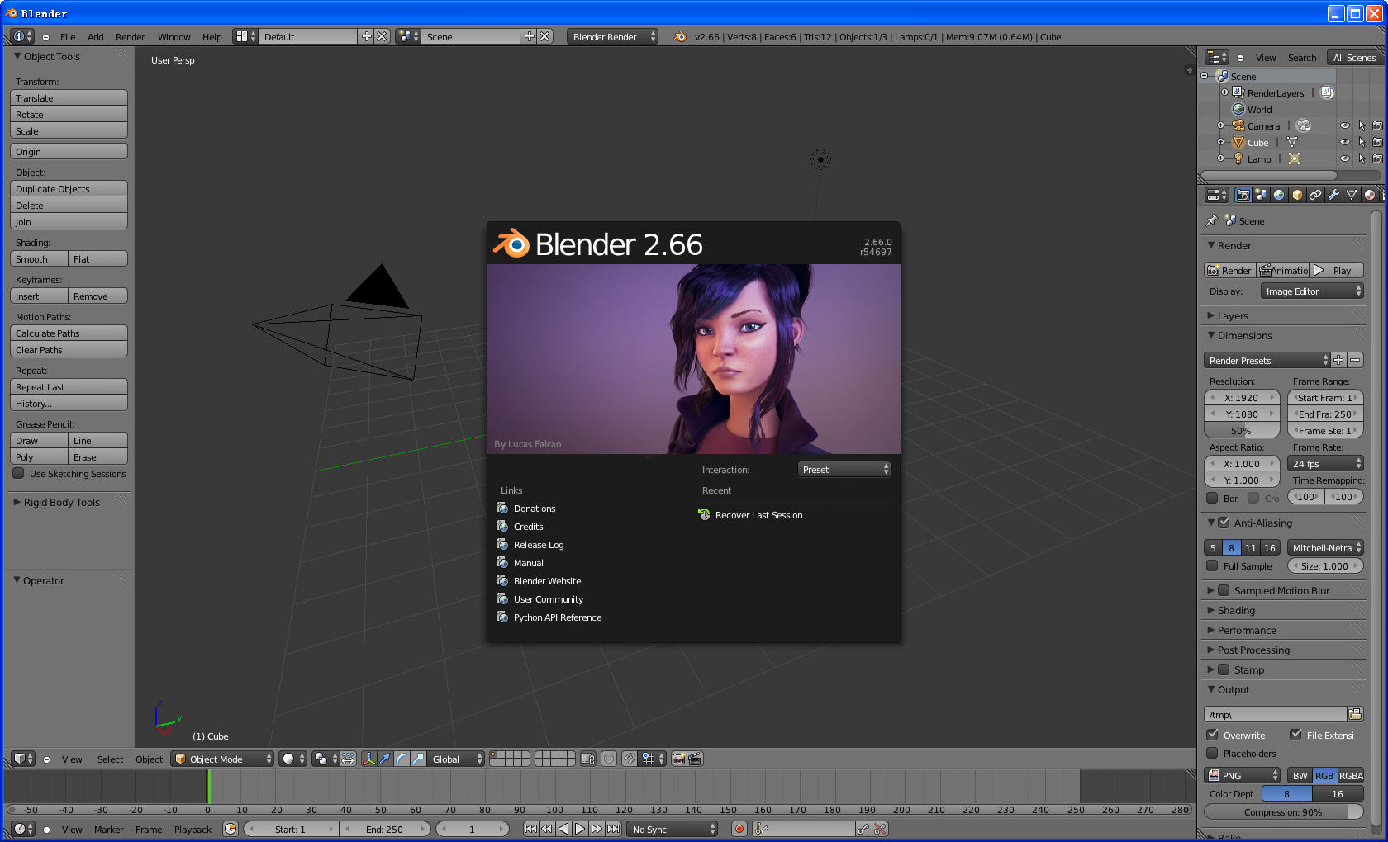Click the Lamp bulb icon in outliner
Viewport: 1388px width, 842px height.
1238,158
